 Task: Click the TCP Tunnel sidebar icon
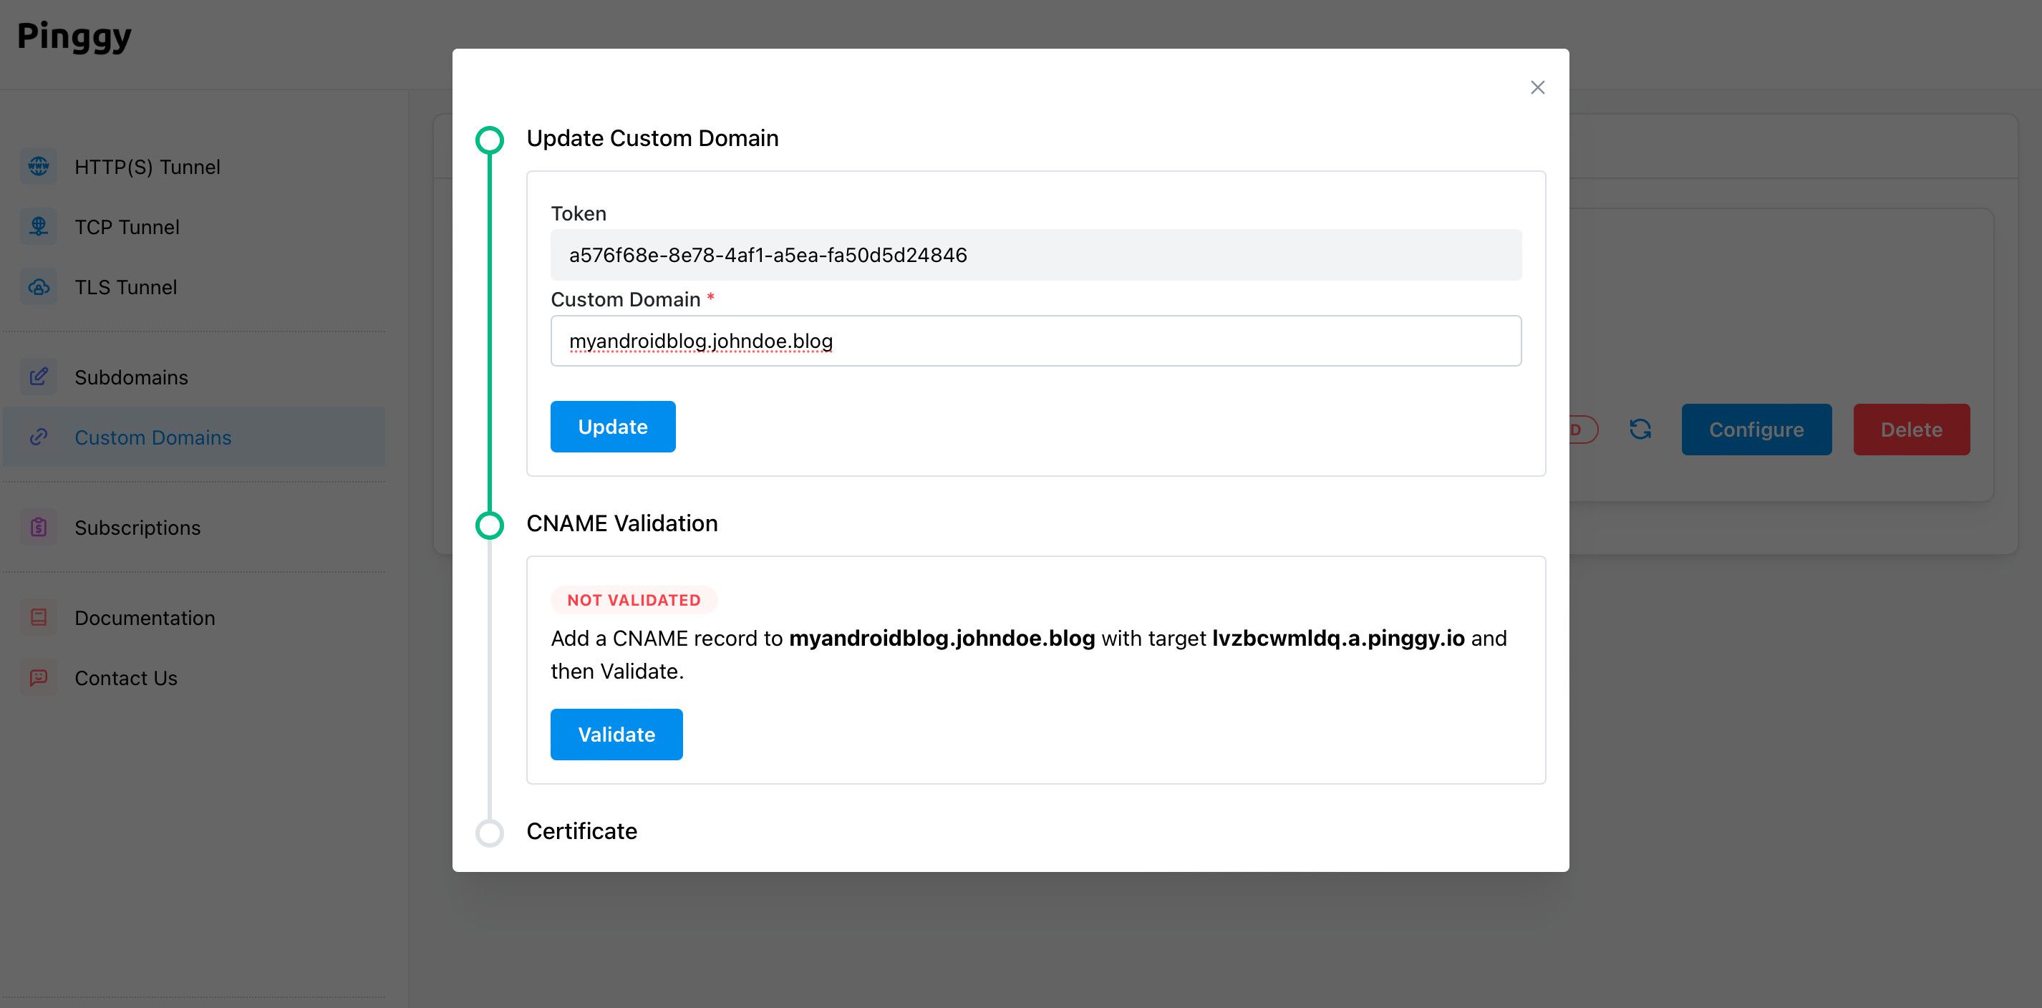coord(38,227)
